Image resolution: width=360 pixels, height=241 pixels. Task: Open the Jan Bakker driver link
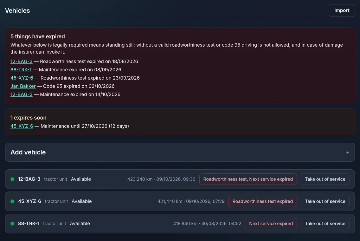[23, 86]
